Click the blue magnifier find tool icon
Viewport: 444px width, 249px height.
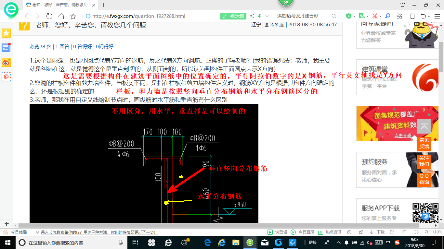387,16
